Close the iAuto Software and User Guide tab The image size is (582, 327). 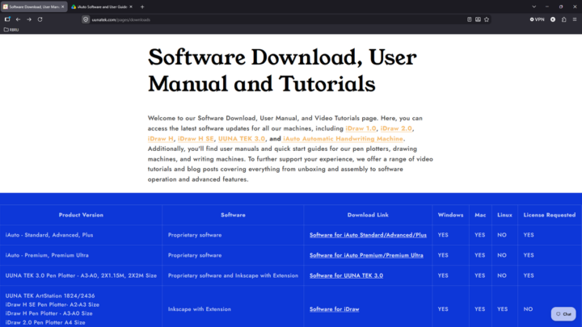click(x=131, y=6)
